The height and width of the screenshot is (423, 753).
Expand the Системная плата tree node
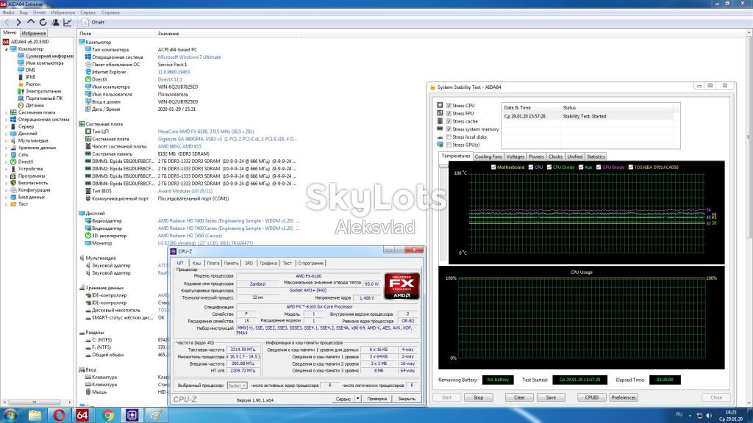7,112
